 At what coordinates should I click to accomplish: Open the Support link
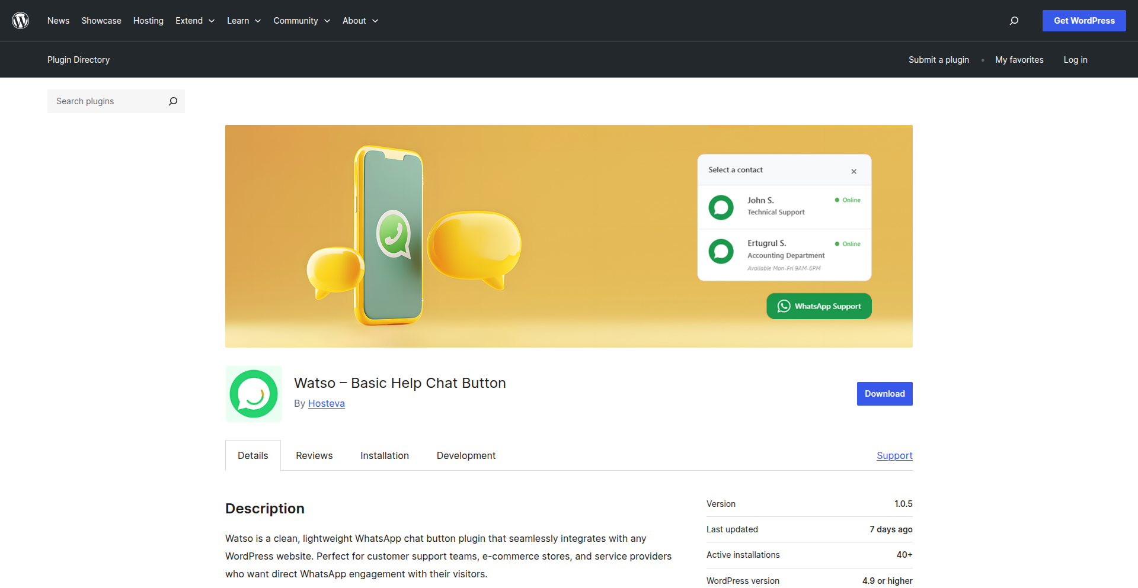[894, 455]
